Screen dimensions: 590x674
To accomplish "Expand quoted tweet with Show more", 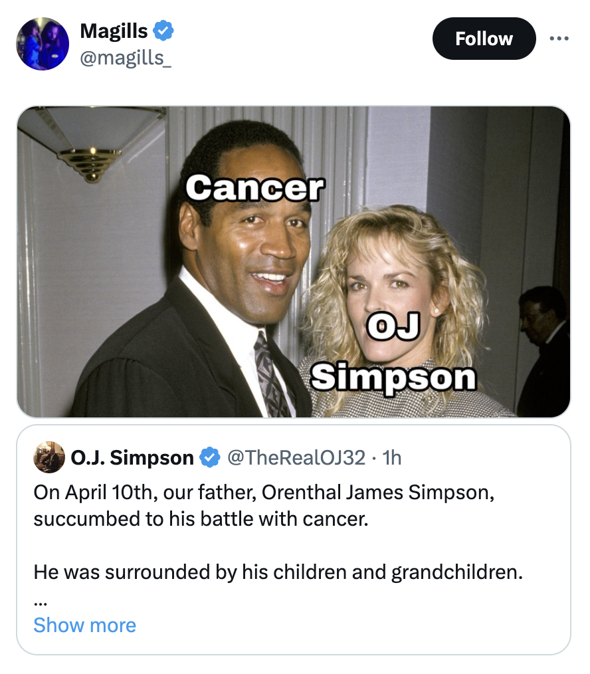I will click(84, 625).
